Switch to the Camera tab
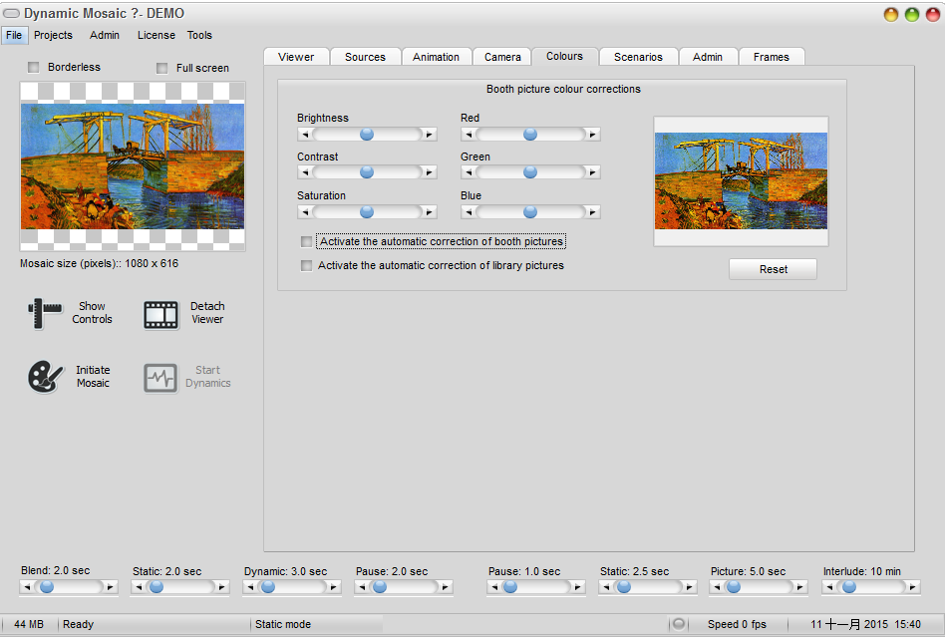 coord(502,57)
